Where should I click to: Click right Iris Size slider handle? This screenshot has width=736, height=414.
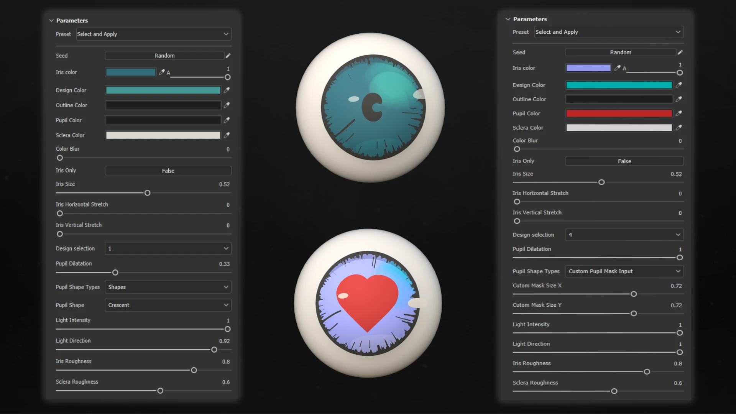(x=601, y=182)
